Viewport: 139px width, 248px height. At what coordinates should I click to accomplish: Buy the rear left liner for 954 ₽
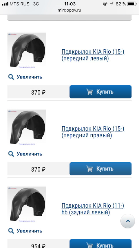click(100, 244)
